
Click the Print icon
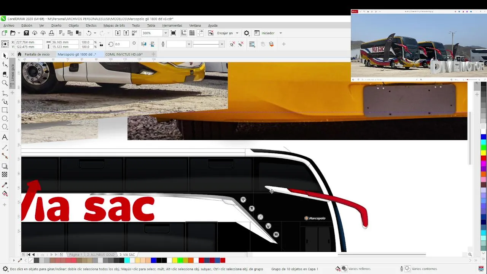point(51,33)
